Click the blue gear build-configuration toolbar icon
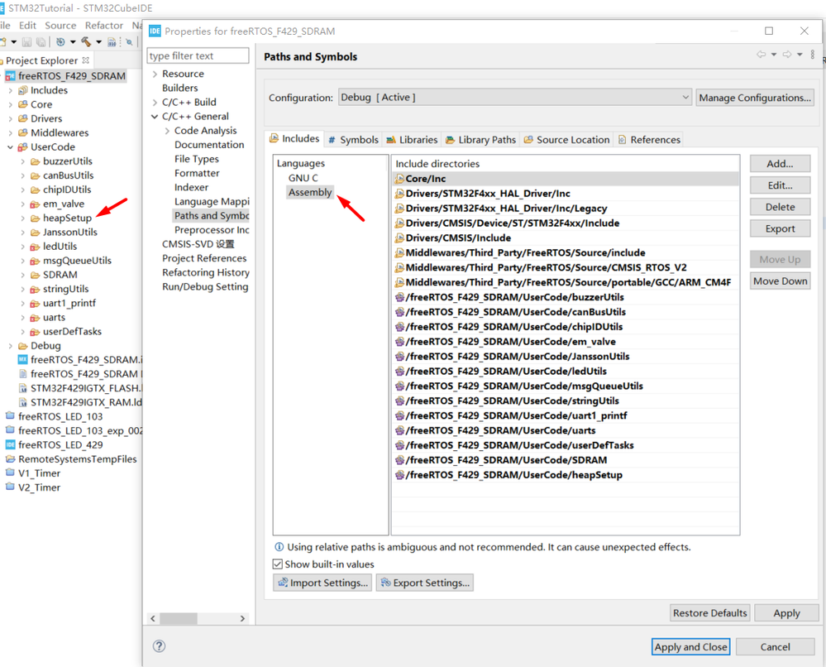 click(x=60, y=42)
